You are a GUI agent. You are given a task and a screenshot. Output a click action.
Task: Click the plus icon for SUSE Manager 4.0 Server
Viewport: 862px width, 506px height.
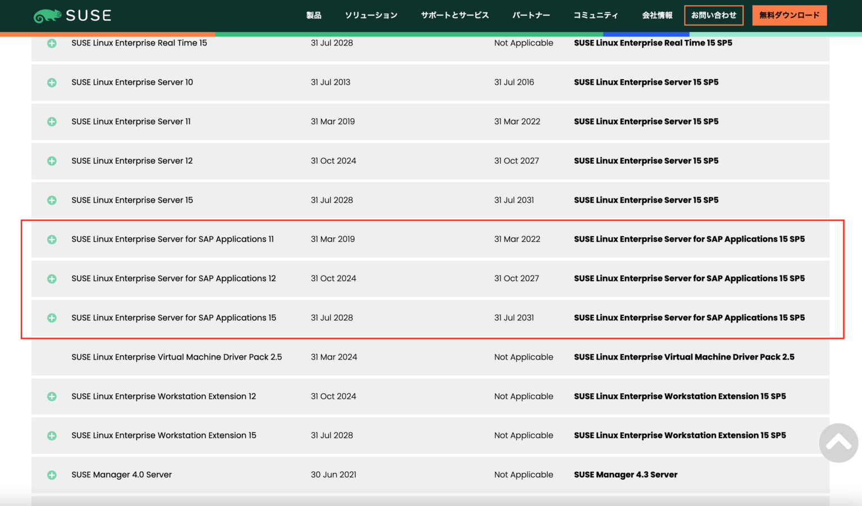coord(52,475)
